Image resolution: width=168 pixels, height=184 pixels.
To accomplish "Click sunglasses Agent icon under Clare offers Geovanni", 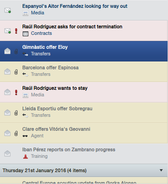I will pyautogui.click(x=25, y=136).
